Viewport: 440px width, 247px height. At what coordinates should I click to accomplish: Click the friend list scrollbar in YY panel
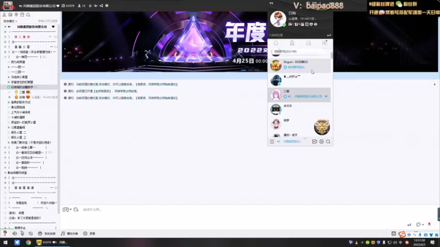tap(332, 56)
